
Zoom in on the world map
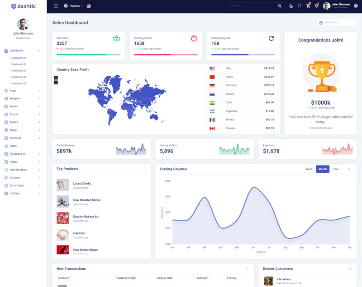56,78
